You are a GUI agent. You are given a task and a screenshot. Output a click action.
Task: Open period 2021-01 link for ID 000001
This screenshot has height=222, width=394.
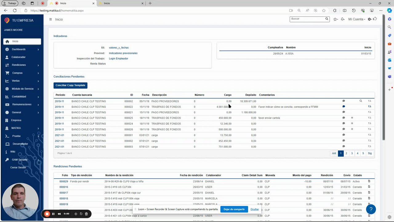(x=59, y=135)
